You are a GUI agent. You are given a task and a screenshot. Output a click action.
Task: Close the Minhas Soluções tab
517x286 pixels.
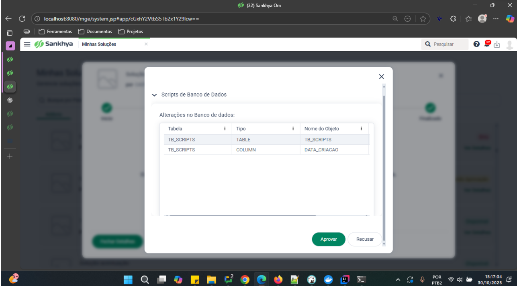point(146,44)
